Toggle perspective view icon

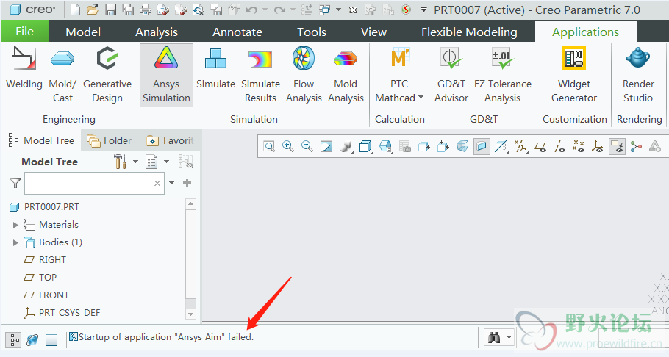462,147
